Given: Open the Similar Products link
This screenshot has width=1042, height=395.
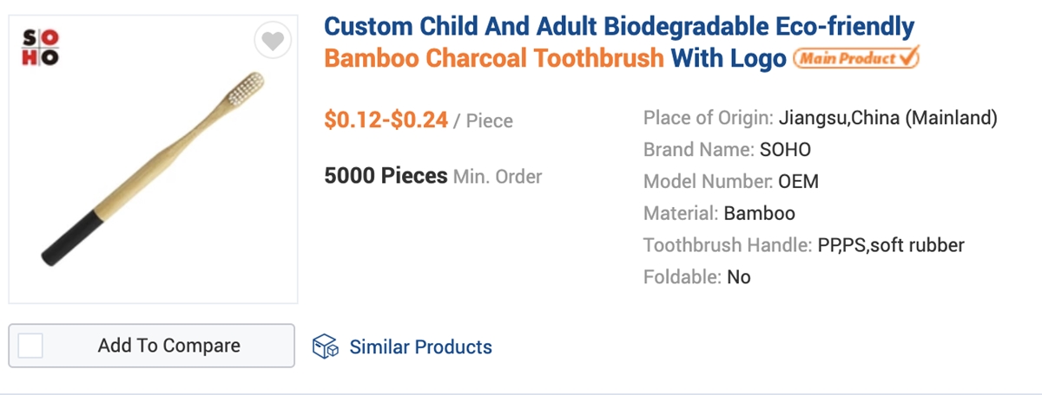Looking at the screenshot, I should point(420,347).
